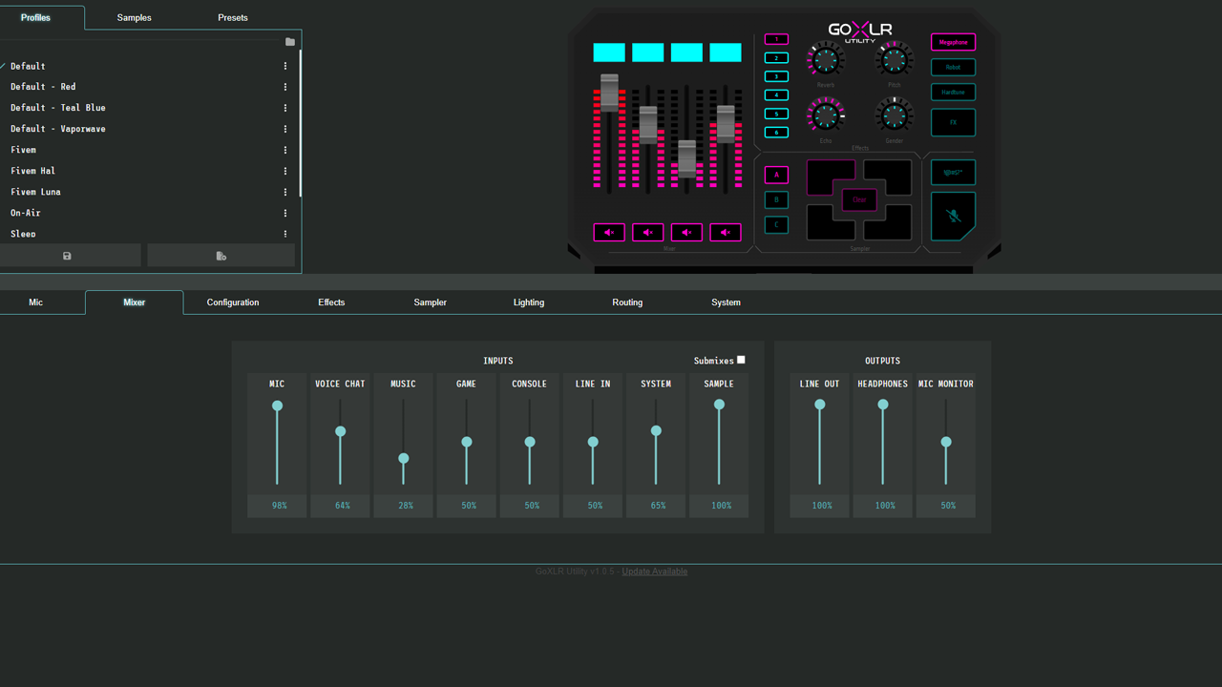Click the new profile file icon
The width and height of the screenshot is (1222, 687).
pyautogui.click(x=221, y=256)
